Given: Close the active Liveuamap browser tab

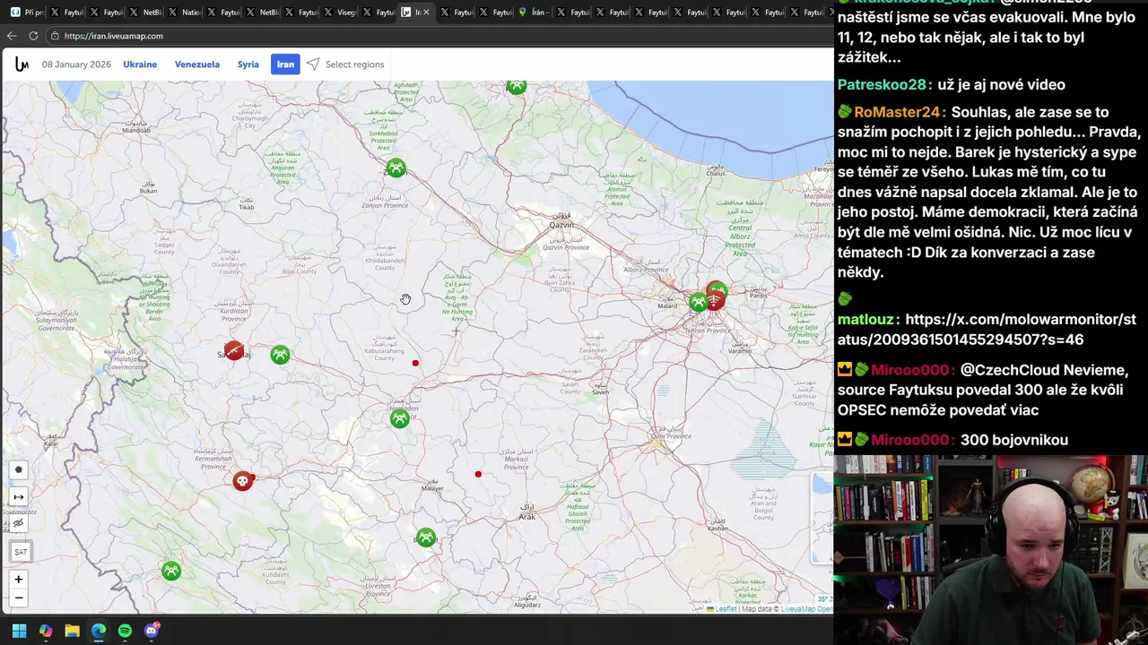Looking at the screenshot, I should click(x=426, y=13).
